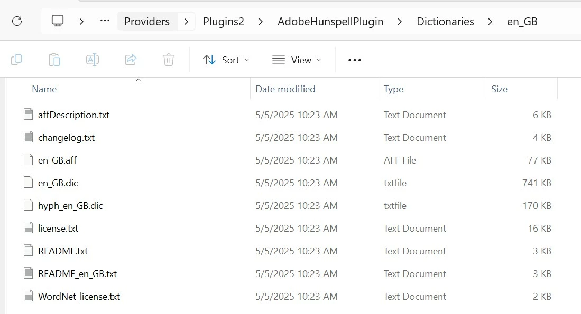Click changelog.txt text document icon
The width and height of the screenshot is (581, 314).
point(28,137)
